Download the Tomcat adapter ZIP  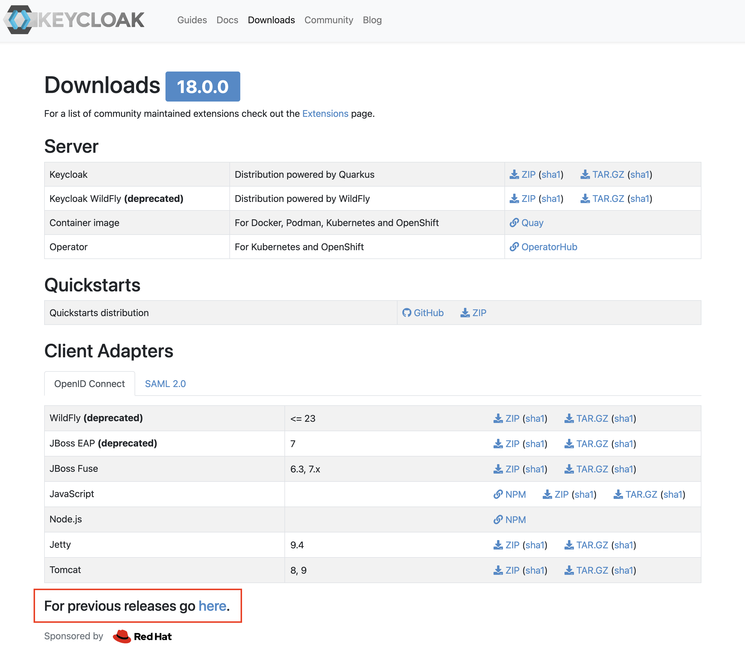pyautogui.click(x=512, y=570)
